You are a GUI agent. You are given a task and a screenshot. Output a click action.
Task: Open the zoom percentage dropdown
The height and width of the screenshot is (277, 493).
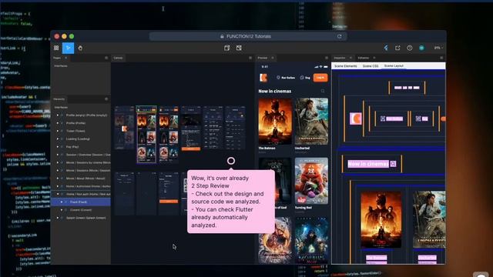click(x=438, y=48)
